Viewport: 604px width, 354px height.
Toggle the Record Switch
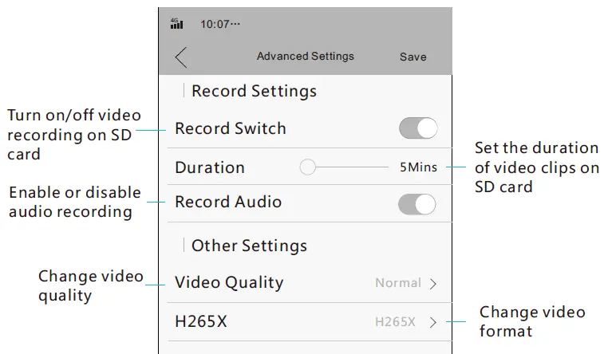[417, 128]
